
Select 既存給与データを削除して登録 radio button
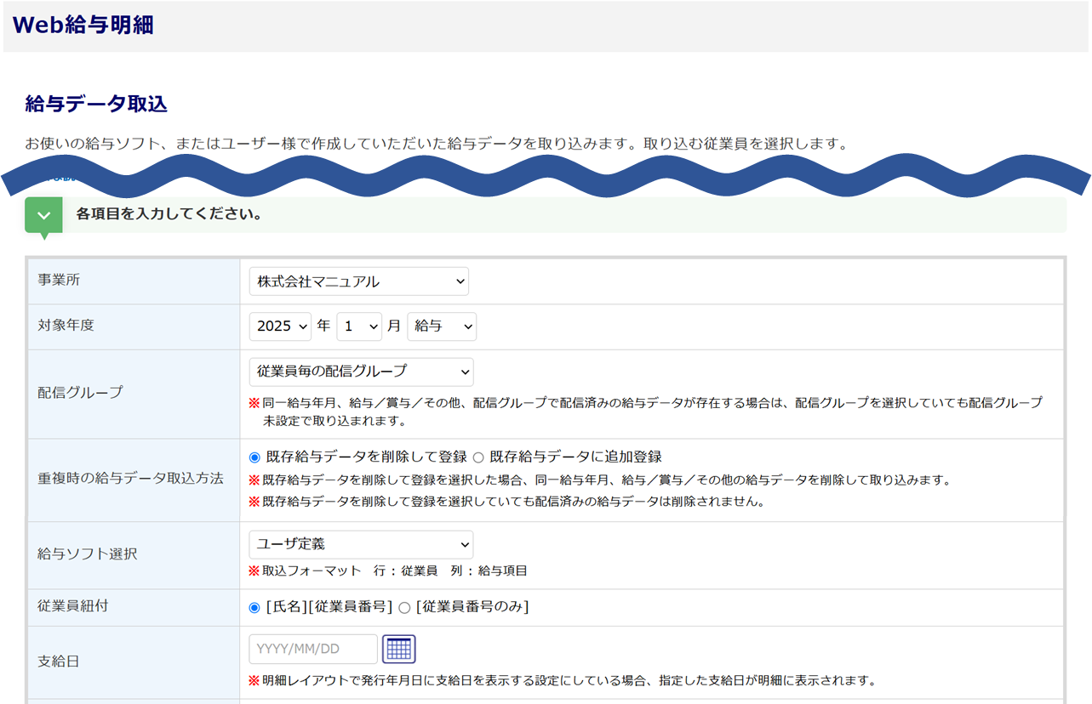coord(254,457)
